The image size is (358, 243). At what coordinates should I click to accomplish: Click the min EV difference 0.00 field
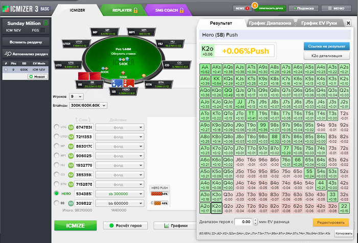(x=243, y=222)
